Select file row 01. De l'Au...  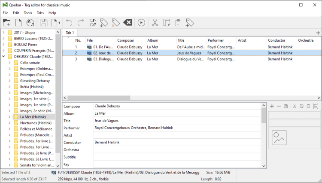pos(192,47)
